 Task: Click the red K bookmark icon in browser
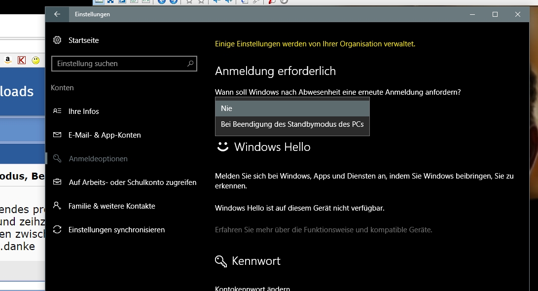click(x=22, y=60)
